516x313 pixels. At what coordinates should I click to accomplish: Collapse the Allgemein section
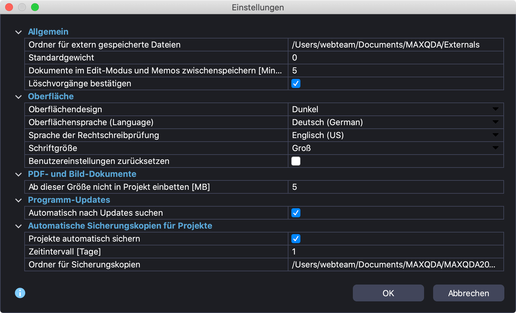coord(18,32)
